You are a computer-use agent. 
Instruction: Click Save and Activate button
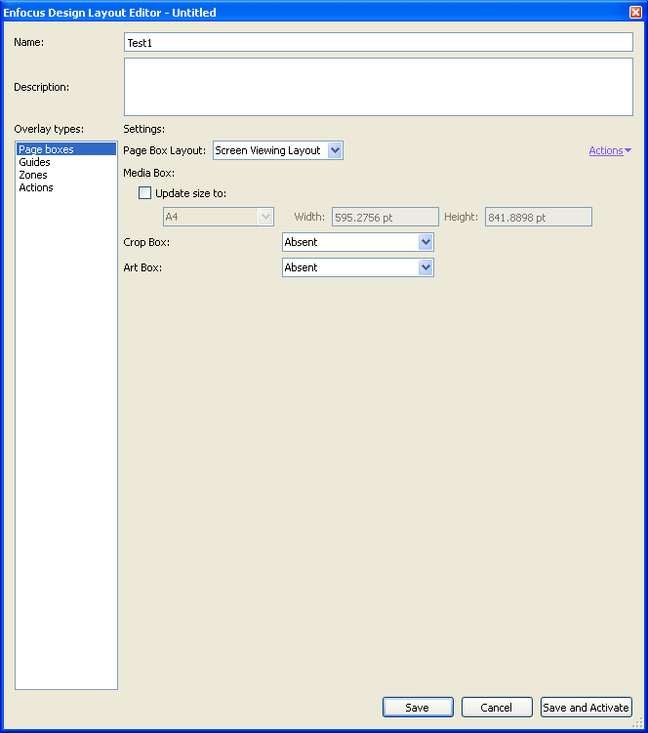point(587,708)
